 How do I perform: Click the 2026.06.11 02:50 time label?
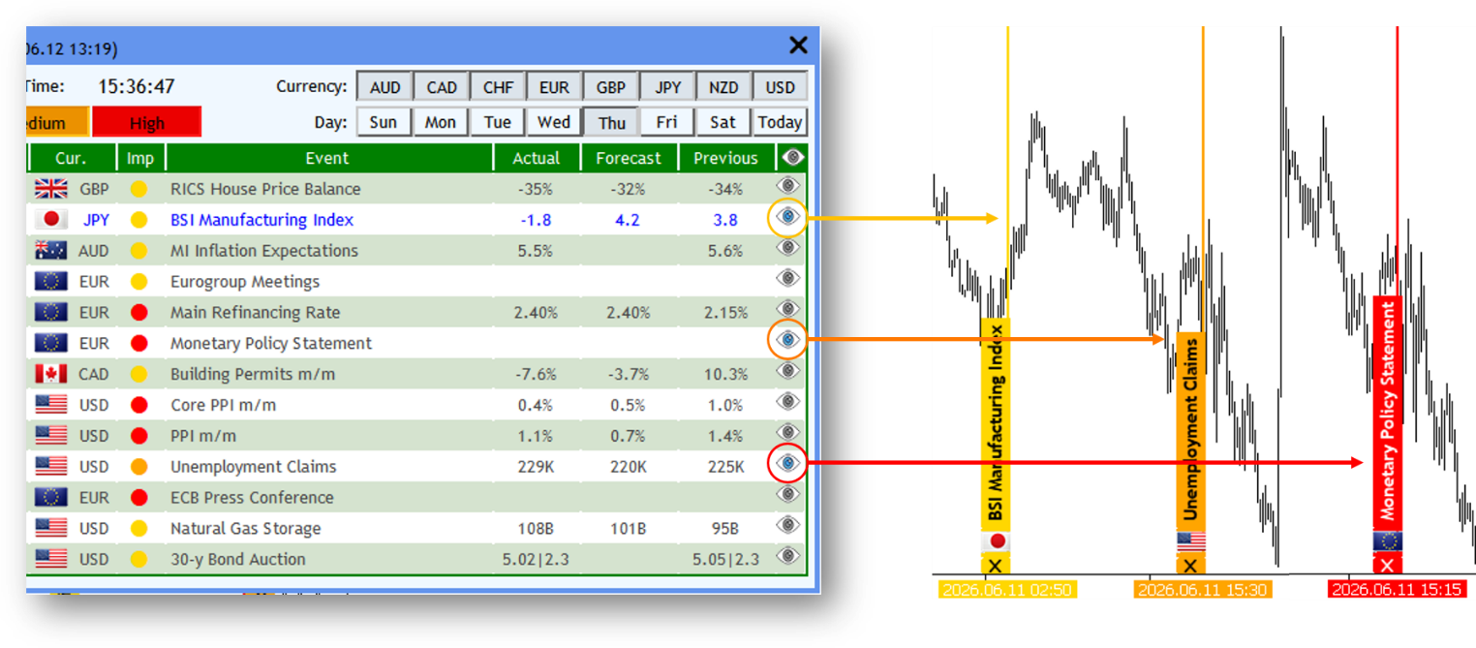point(1007,589)
